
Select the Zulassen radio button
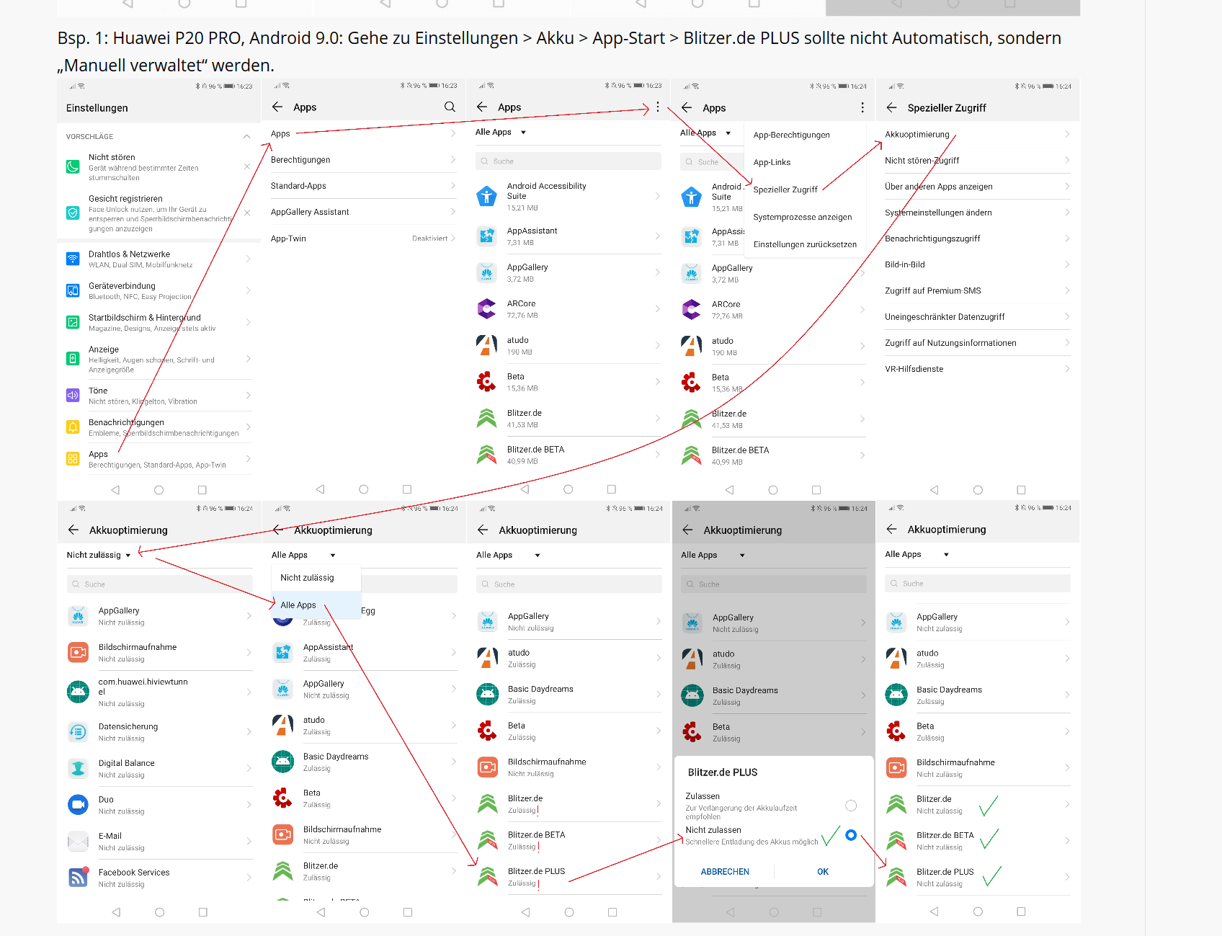point(851,806)
